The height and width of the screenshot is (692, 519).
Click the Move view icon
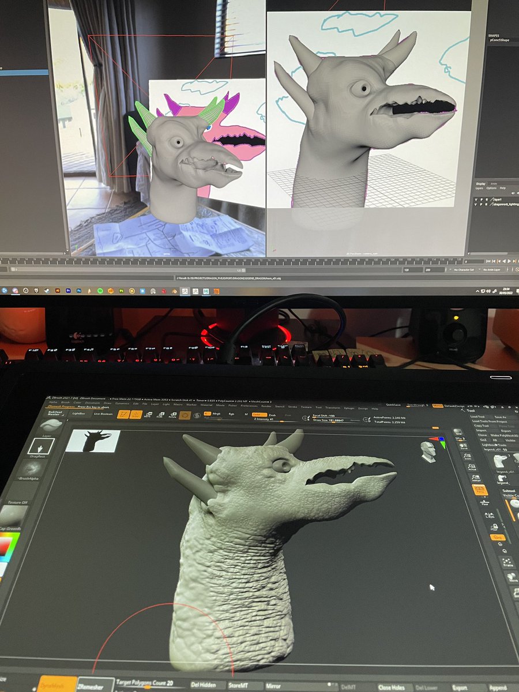pos(513,577)
